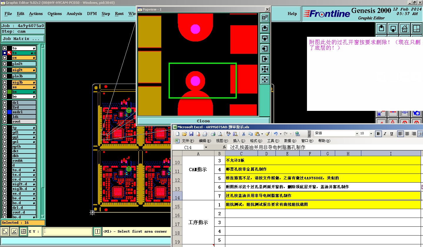423x247 pixels.
Task: Open the Rout menu
Action: point(119,14)
